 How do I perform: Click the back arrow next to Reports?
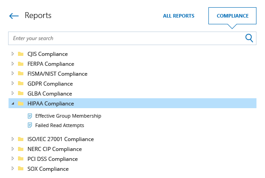click(14, 16)
